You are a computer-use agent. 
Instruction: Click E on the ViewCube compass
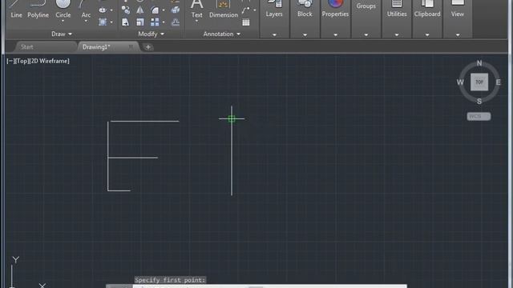coord(498,82)
